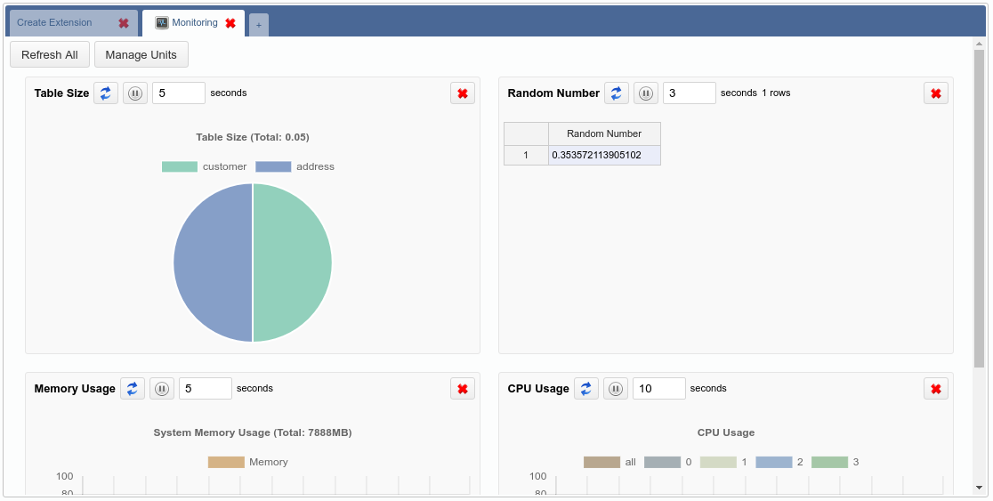Refresh the Table Size unit

coord(106,93)
